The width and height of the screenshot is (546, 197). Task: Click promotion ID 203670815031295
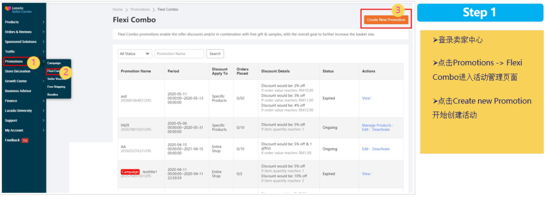click(x=136, y=129)
